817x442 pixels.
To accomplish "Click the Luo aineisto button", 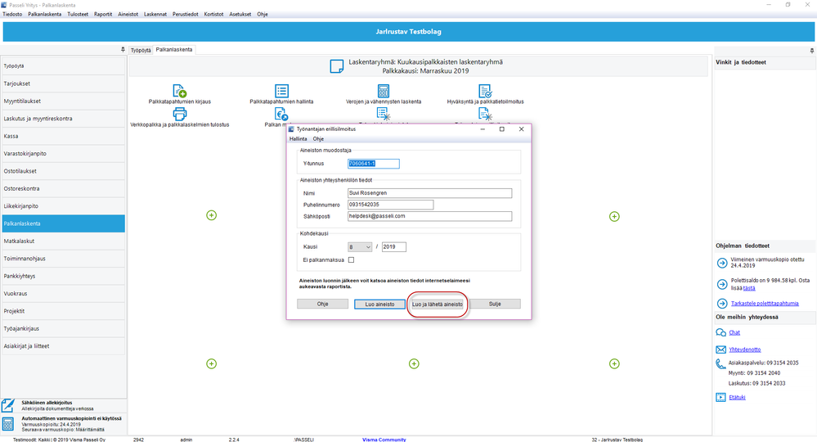I will point(379,304).
